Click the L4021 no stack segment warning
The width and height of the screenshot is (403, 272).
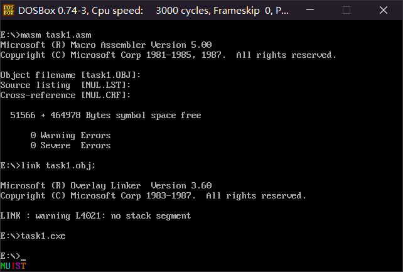95,215
